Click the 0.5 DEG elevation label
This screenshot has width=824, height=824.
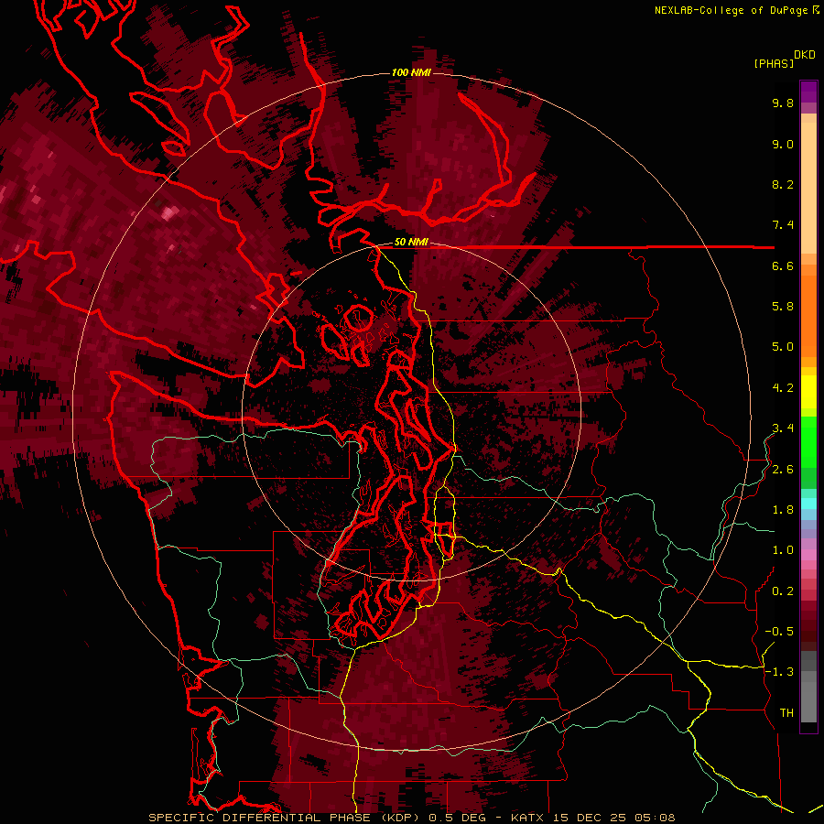(x=456, y=818)
